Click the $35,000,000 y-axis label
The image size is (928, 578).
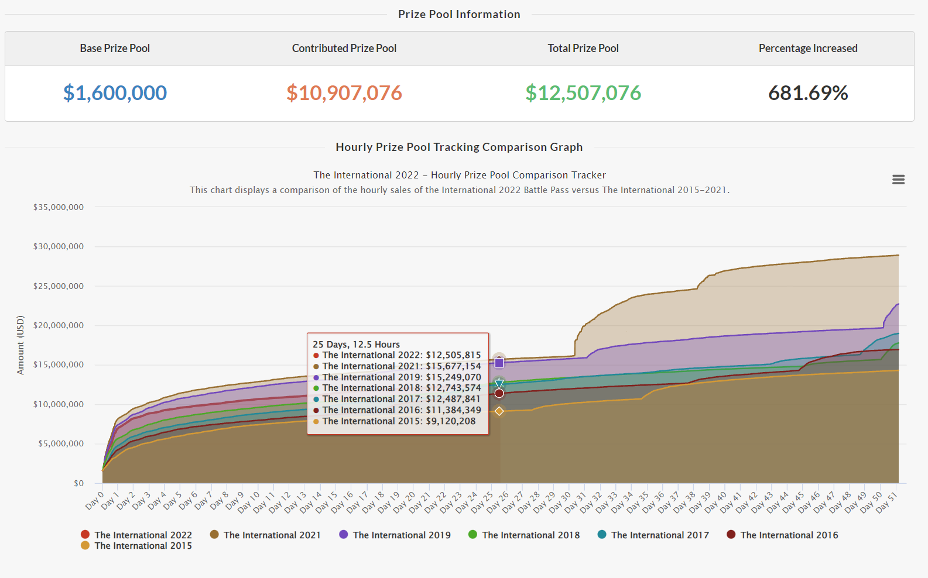(59, 207)
